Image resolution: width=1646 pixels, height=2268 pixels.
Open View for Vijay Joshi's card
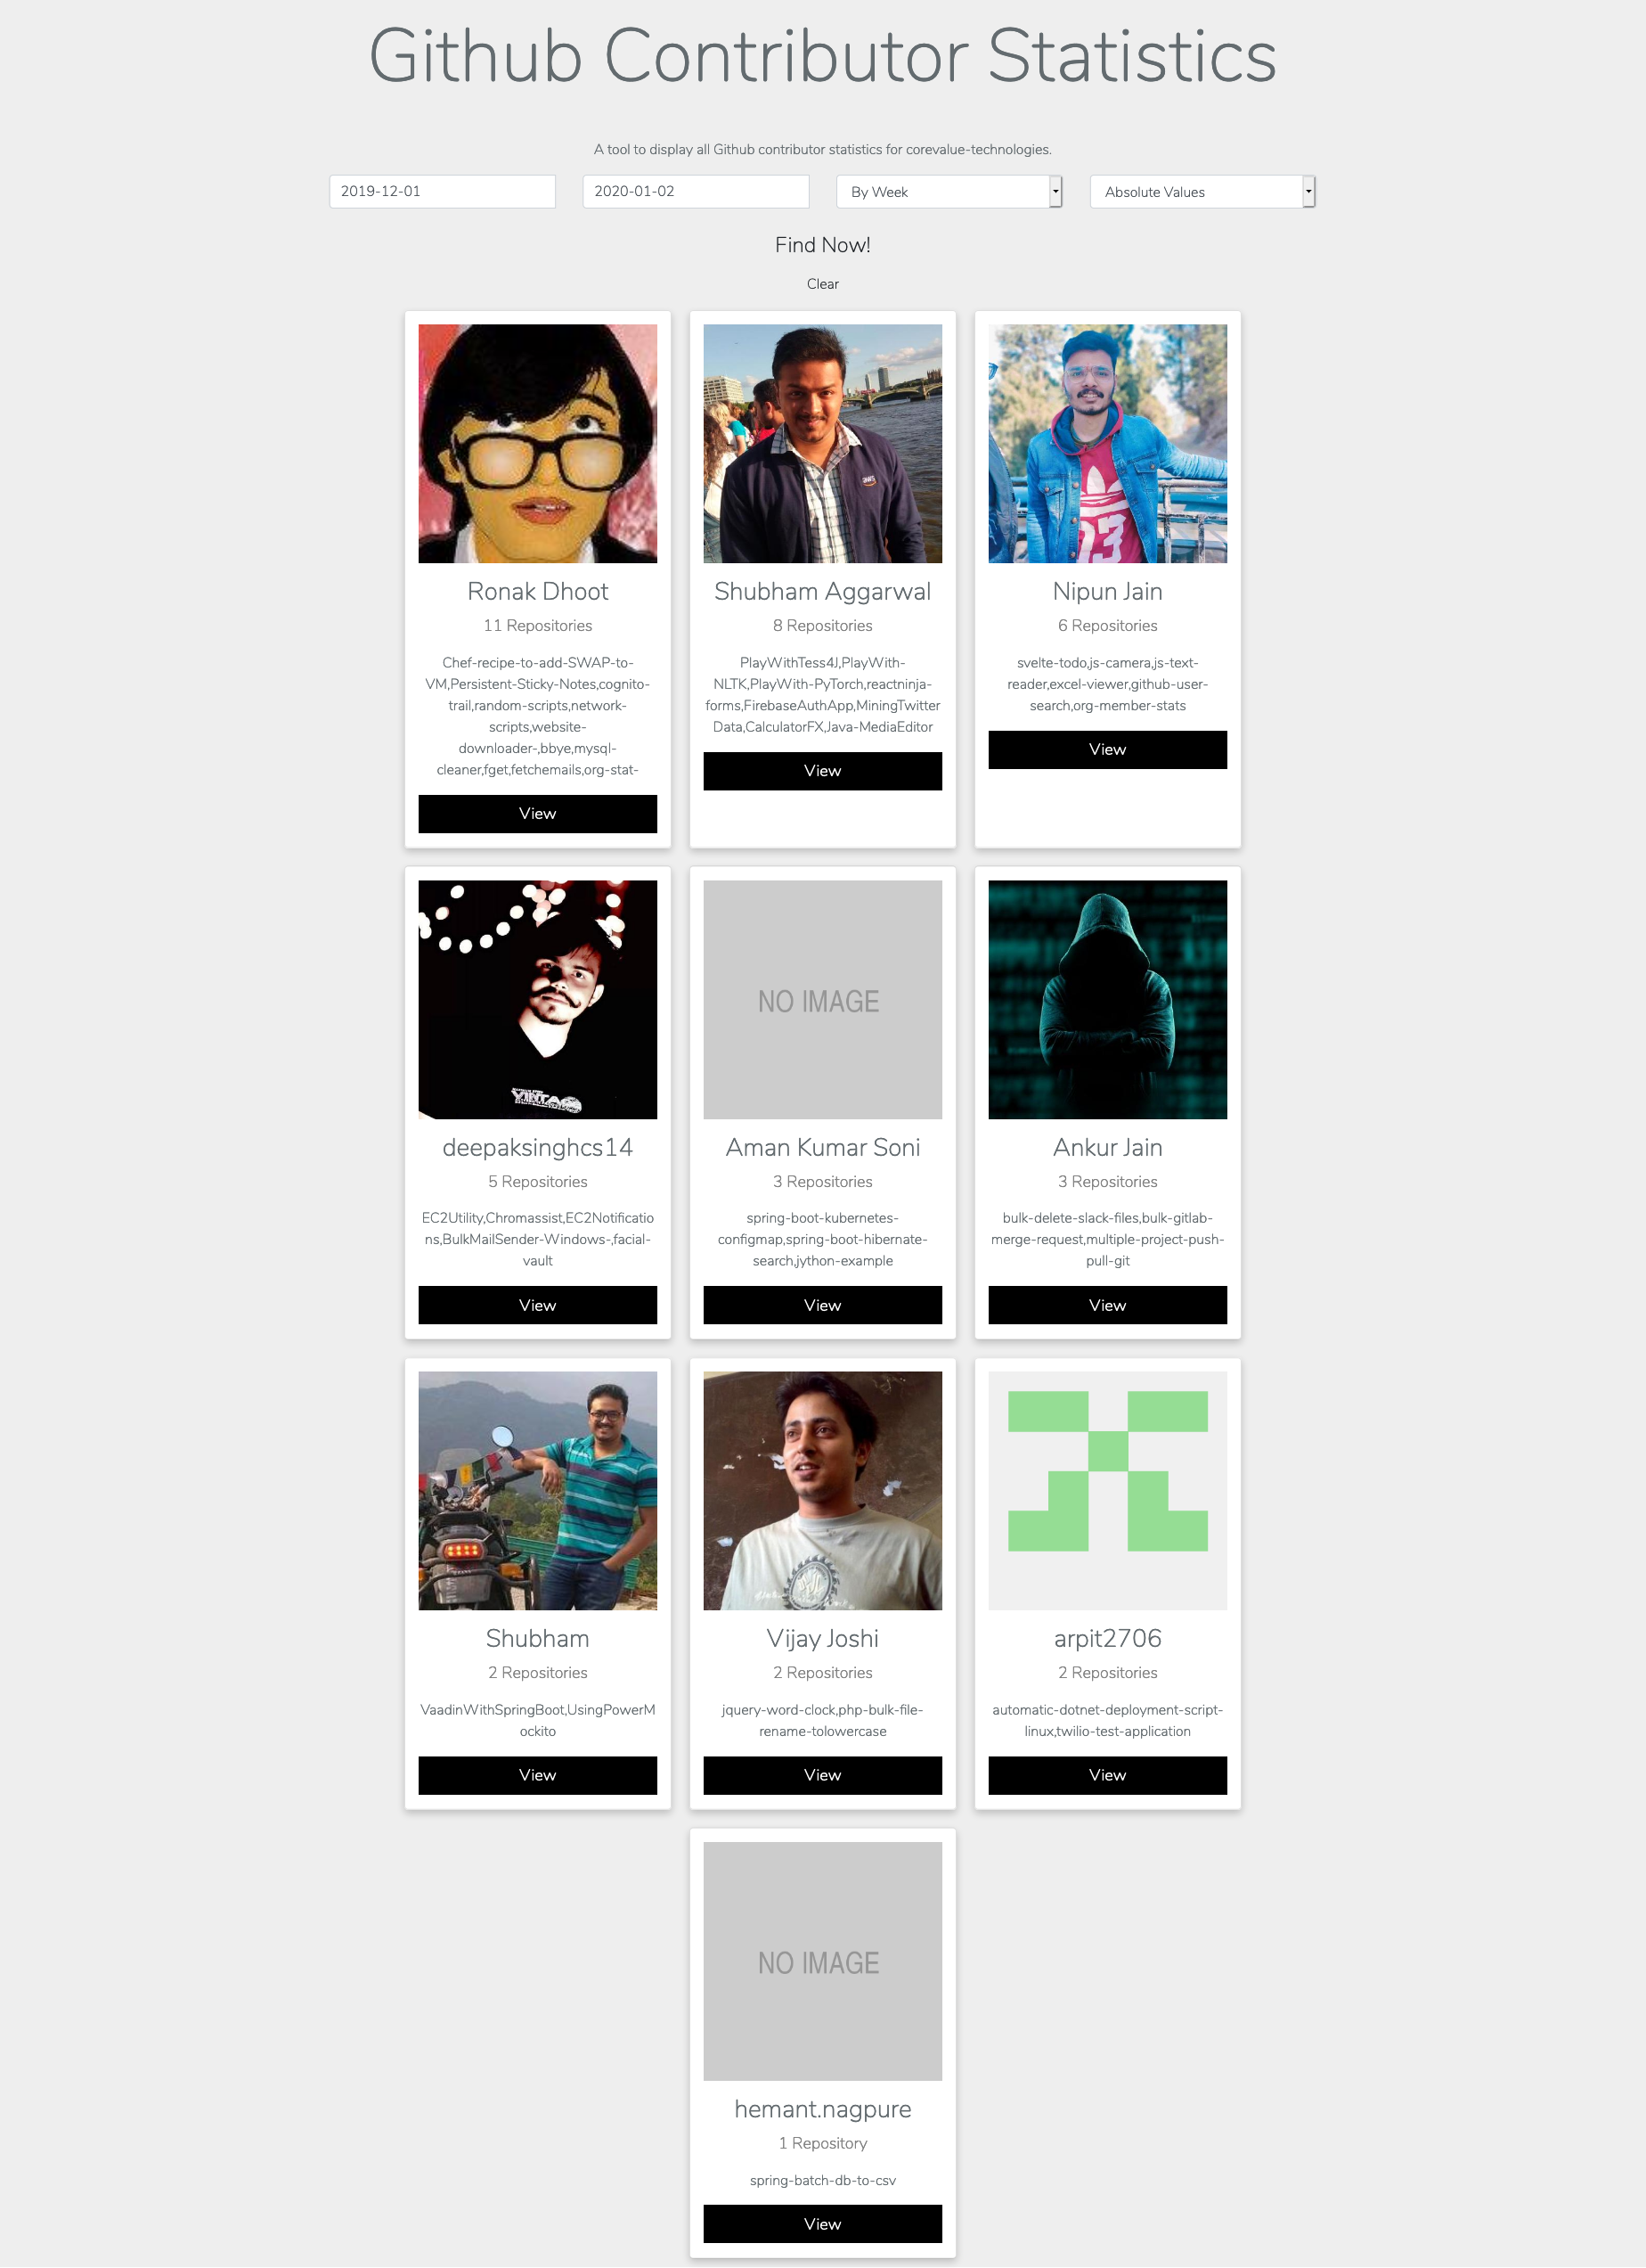click(822, 1775)
